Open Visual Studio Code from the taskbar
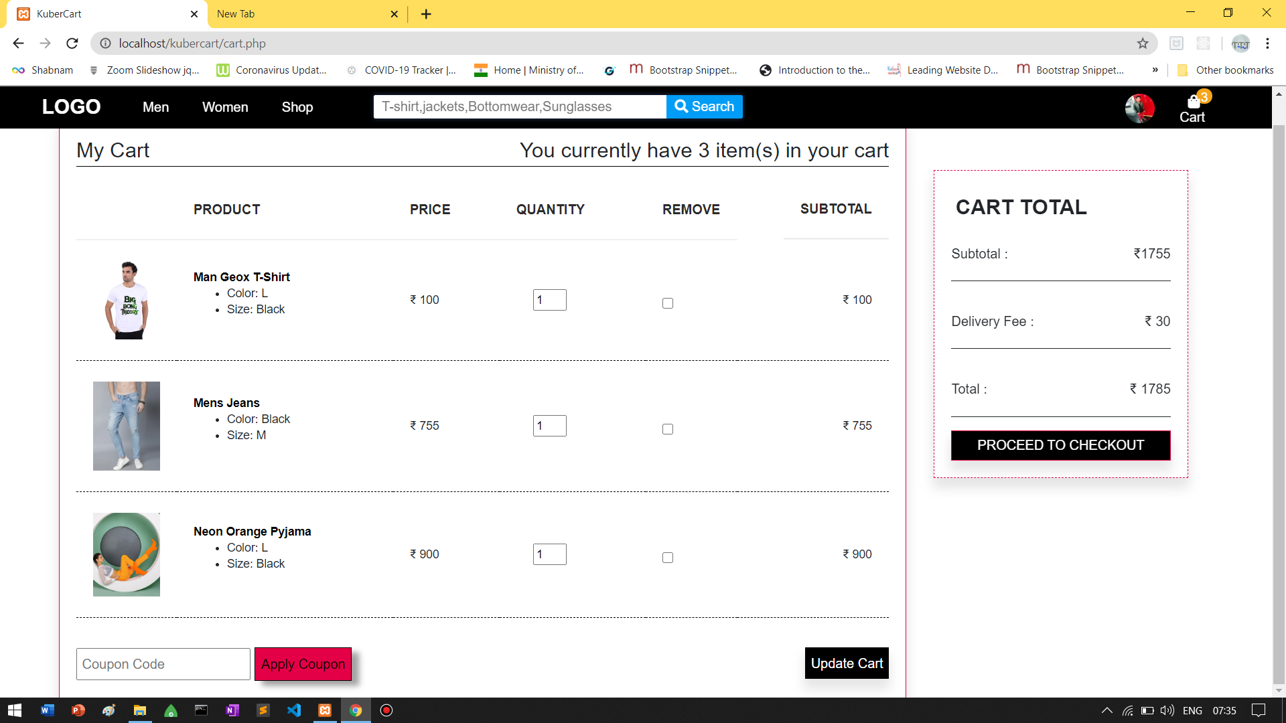 [294, 710]
